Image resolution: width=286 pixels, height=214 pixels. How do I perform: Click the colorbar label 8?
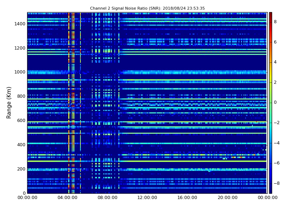[x=275, y=22]
